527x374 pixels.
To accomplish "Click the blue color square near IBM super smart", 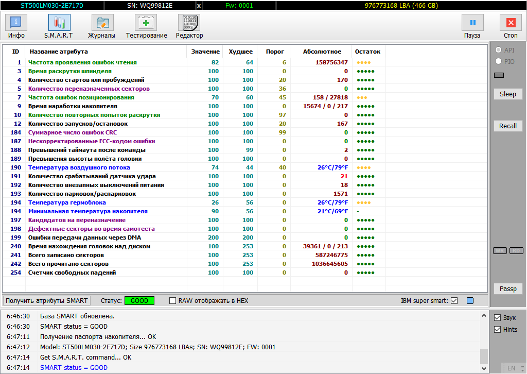I will 470,301.
